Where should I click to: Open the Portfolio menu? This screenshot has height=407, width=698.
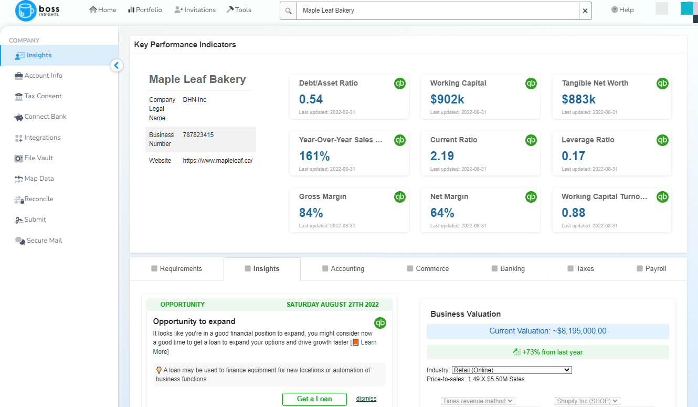[145, 10]
